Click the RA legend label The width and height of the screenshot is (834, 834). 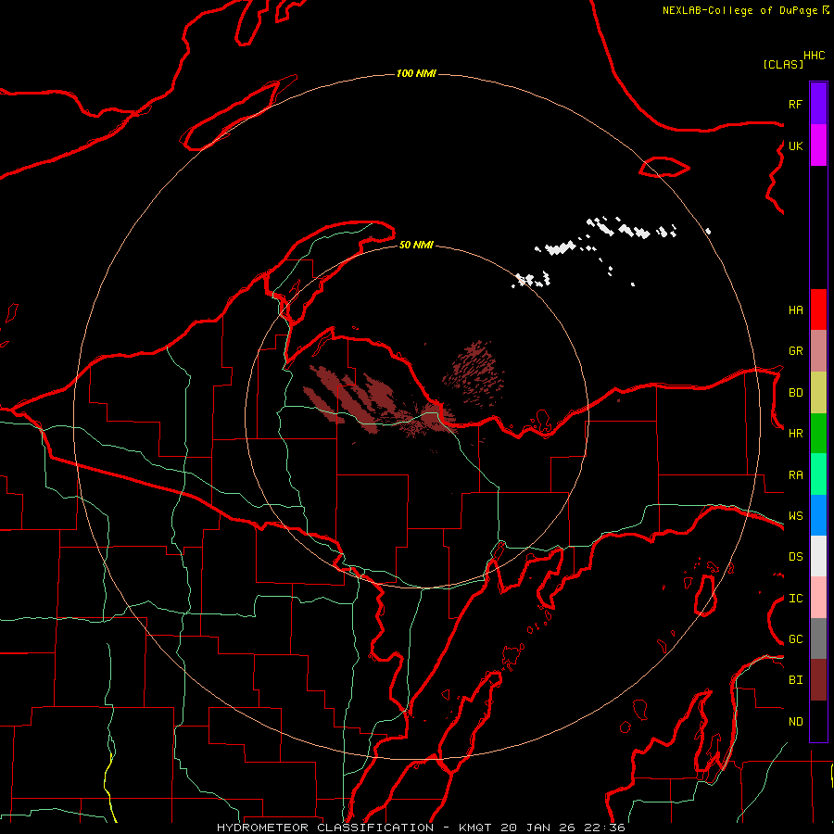pyautogui.click(x=795, y=475)
